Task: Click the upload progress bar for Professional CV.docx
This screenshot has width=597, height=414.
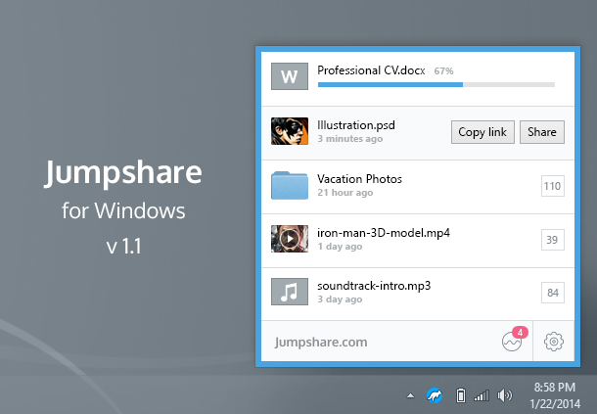Action: click(x=436, y=84)
